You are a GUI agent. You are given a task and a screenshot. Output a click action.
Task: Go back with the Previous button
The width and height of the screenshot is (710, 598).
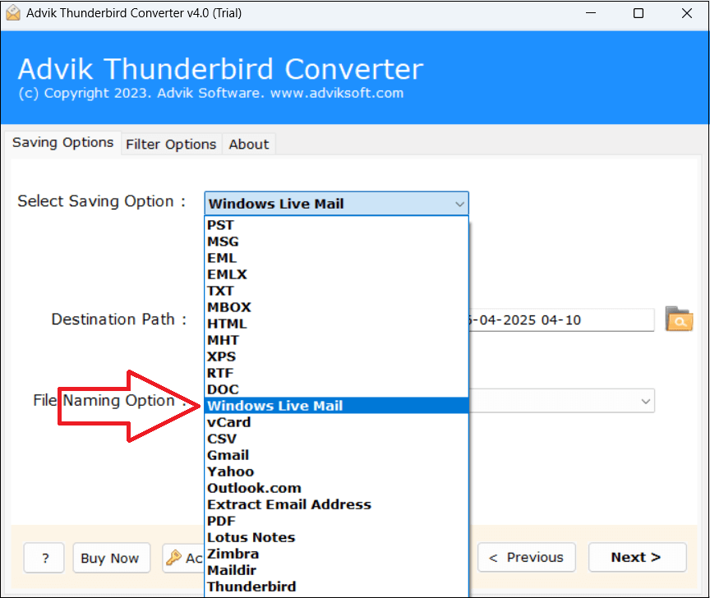point(526,557)
